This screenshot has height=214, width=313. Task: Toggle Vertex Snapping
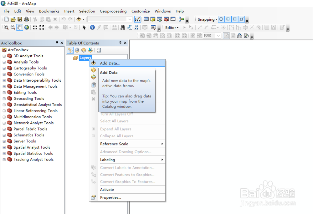234,19
